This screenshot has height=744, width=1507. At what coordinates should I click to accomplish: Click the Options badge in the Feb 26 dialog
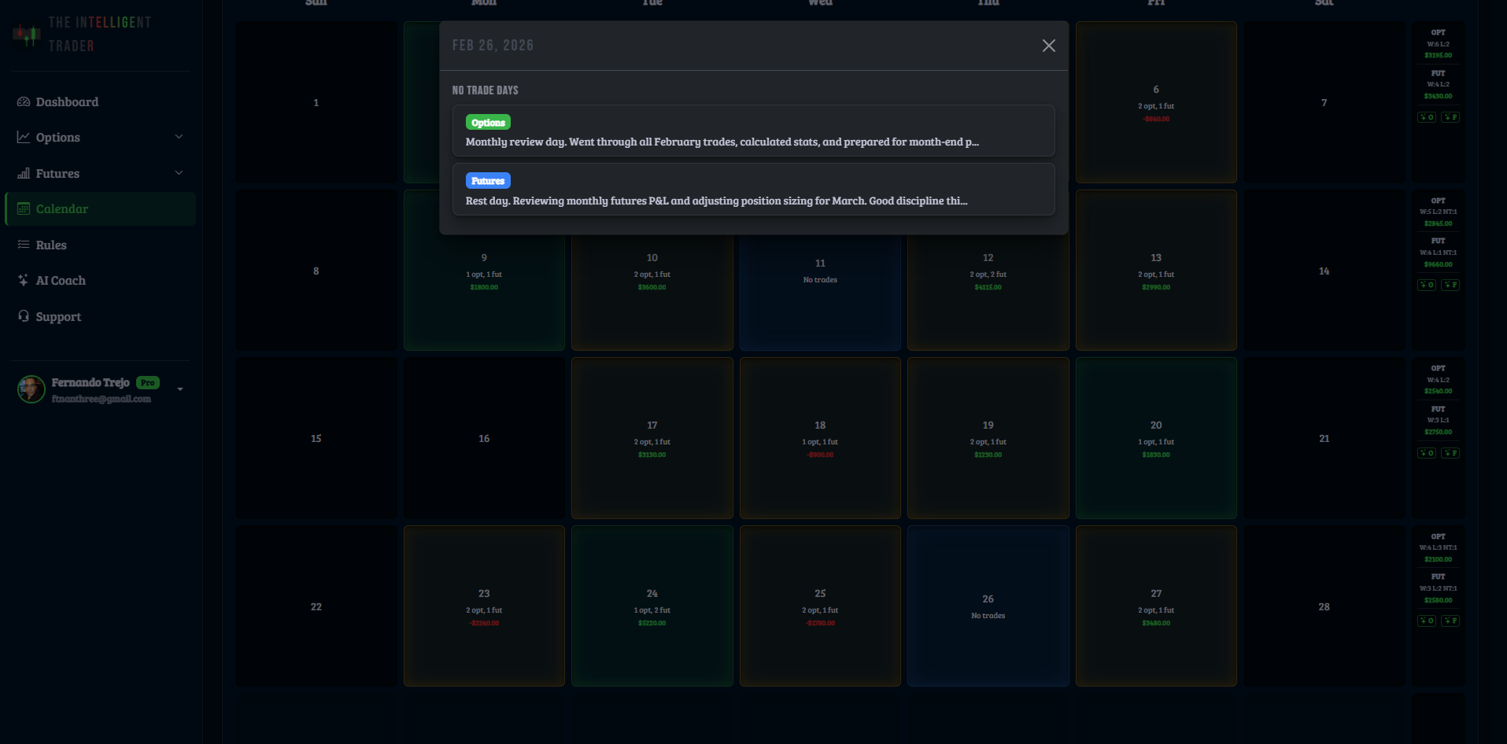click(488, 122)
